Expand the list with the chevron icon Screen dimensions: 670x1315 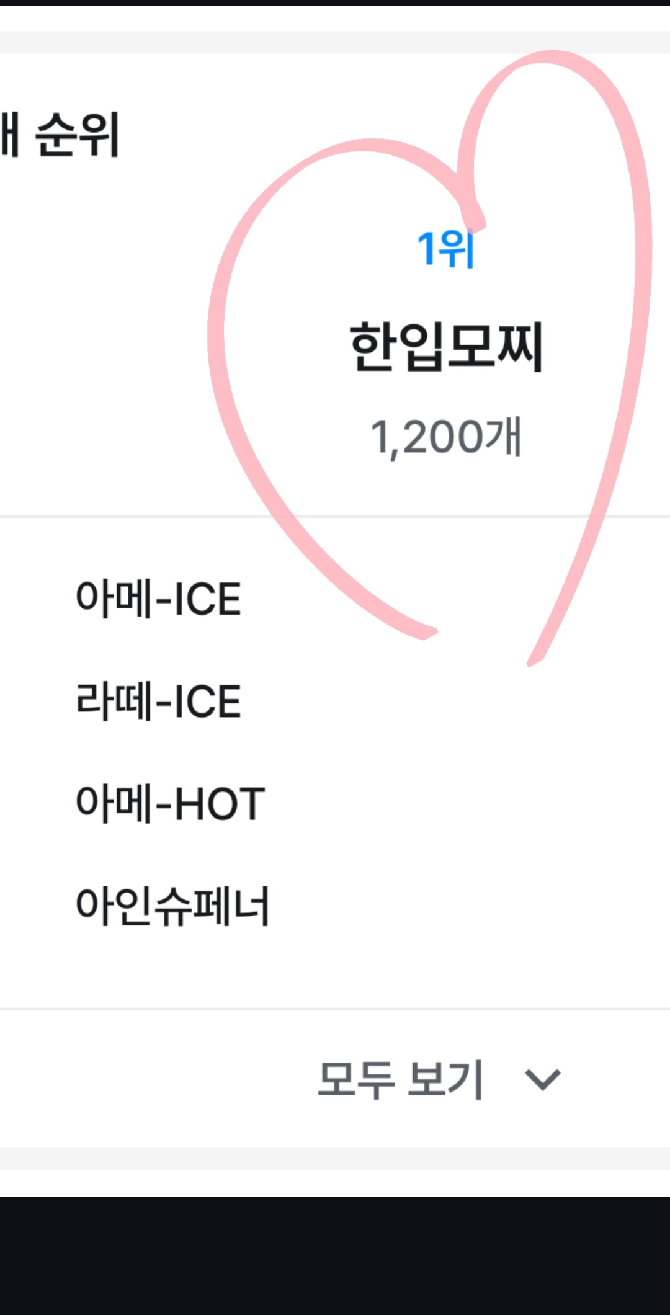coord(543,1080)
